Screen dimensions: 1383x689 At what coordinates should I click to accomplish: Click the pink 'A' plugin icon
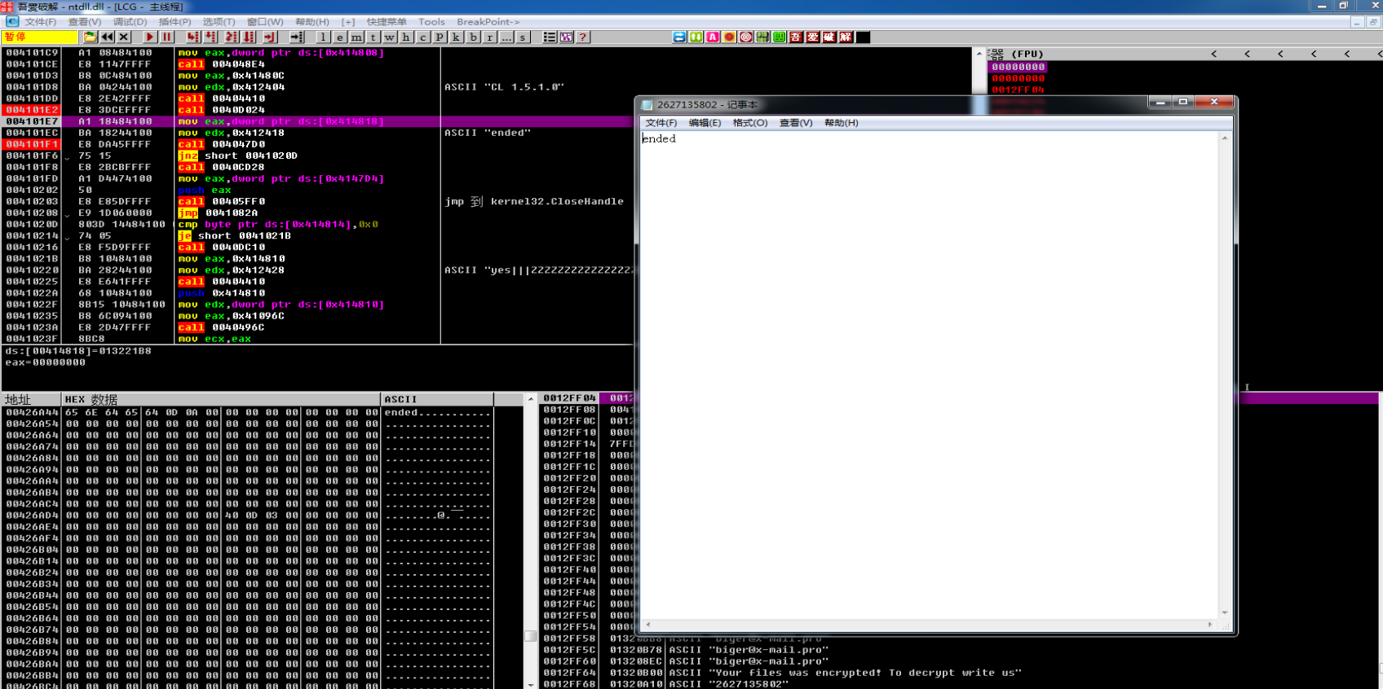tap(713, 37)
